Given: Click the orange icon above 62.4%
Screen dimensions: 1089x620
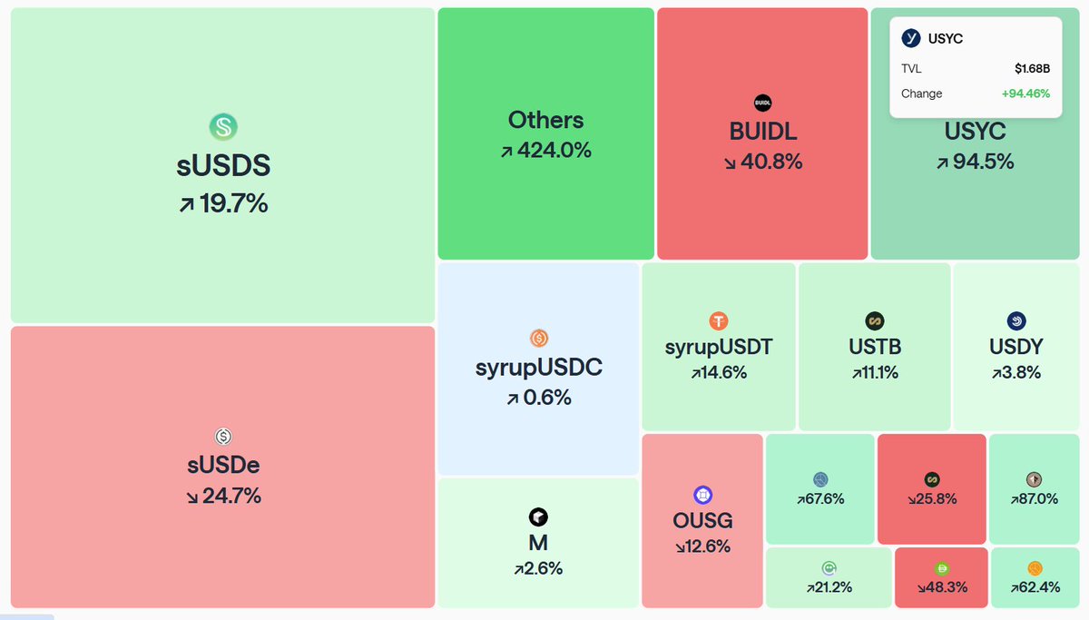Looking at the screenshot, I should [x=1035, y=569].
